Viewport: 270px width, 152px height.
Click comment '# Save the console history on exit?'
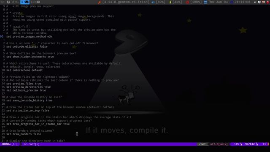point(34,97)
